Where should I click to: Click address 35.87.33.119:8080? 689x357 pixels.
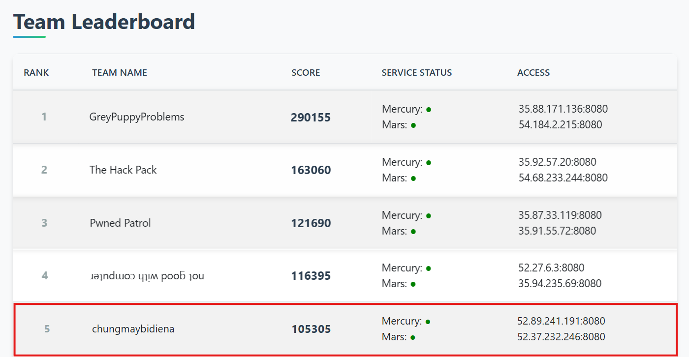[560, 215]
